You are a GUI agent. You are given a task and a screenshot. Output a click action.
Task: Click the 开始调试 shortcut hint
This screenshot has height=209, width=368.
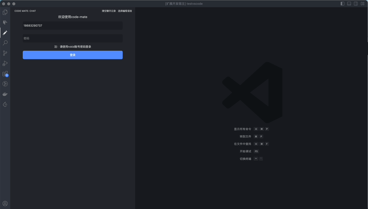(245, 151)
